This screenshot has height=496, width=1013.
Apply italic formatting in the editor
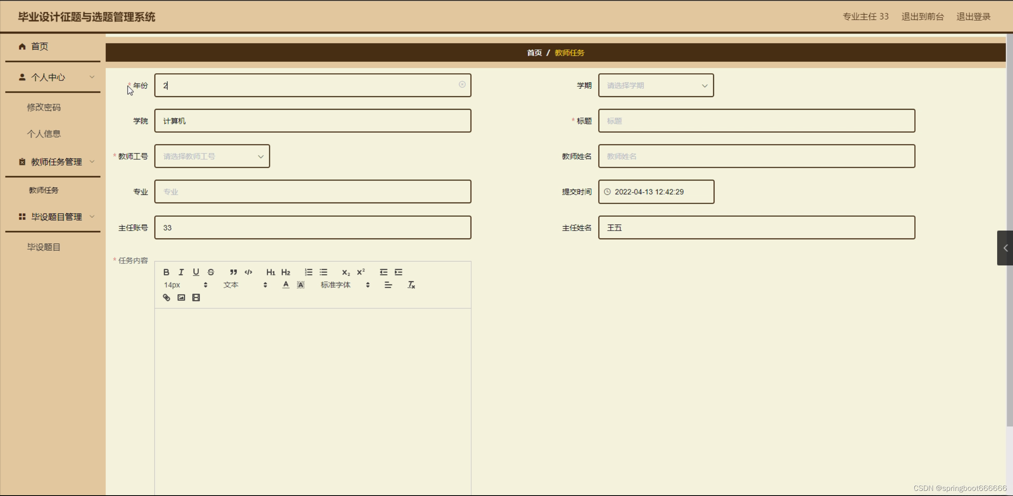click(181, 272)
